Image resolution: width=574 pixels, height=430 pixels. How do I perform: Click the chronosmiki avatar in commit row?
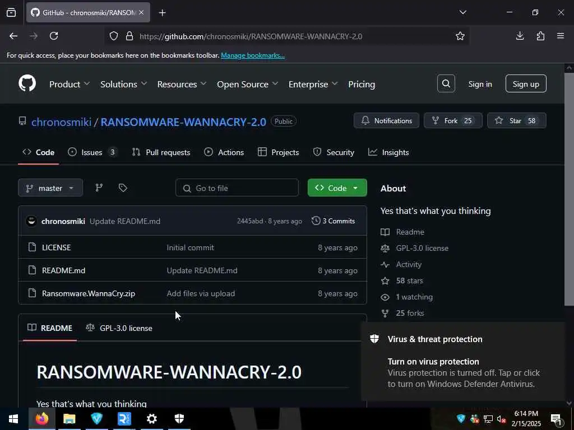click(31, 221)
